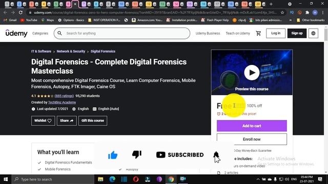Open the YouTube bookmark

coord(29,20)
